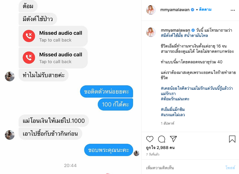Click the caption avatar next to mmyamalawan
This screenshot has height=174, width=239.
click(151, 32)
